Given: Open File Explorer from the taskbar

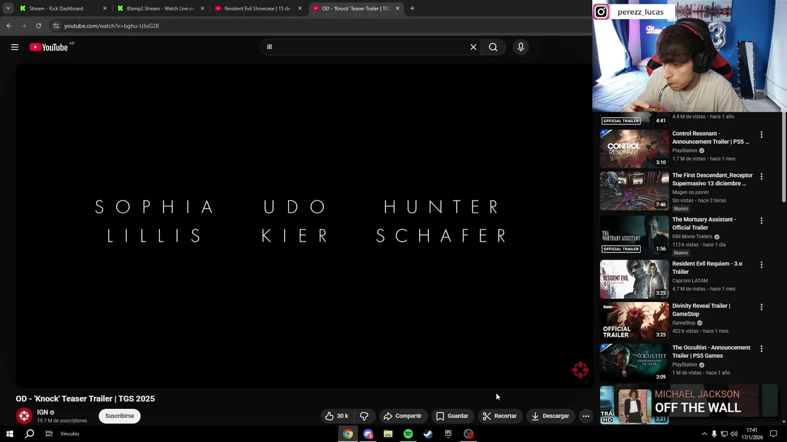Looking at the screenshot, I should click(388, 434).
